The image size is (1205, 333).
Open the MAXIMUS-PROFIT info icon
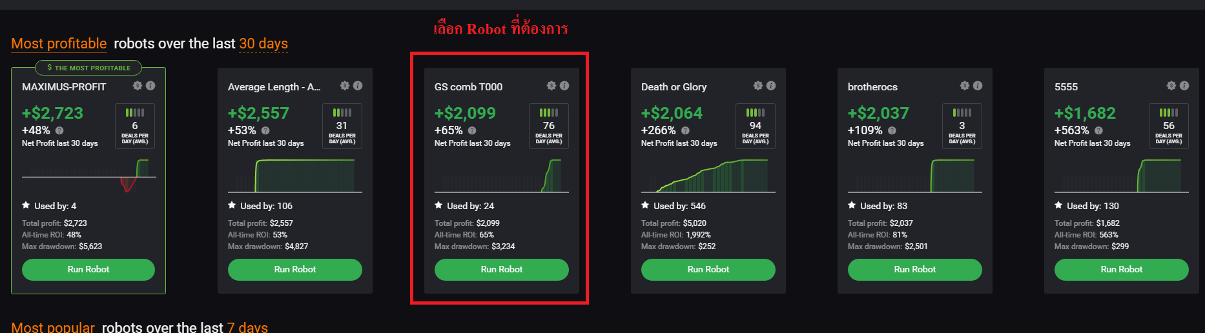150,85
